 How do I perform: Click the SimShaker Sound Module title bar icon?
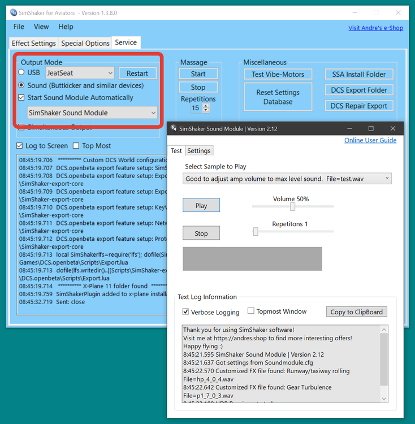pos(174,128)
